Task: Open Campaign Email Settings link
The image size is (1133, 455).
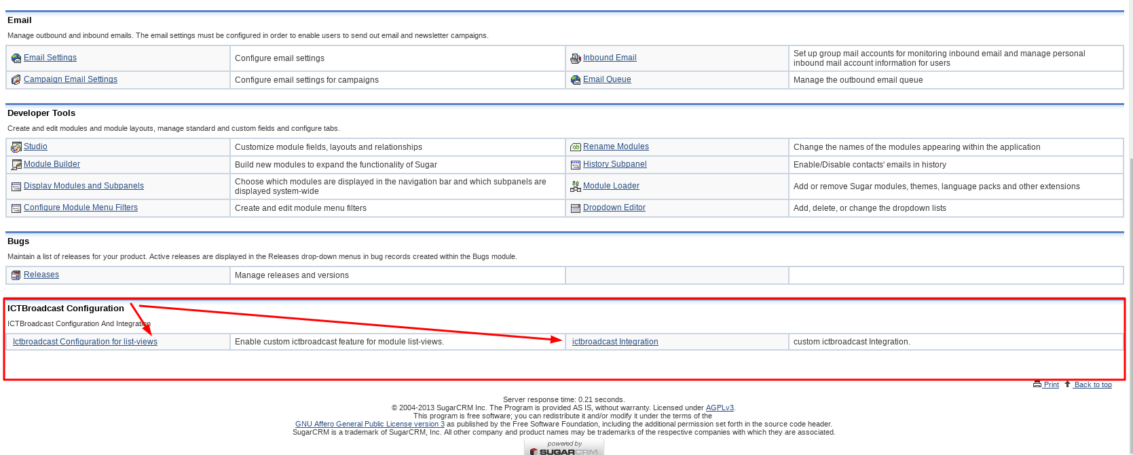Action: pyautogui.click(x=71, y=79)
